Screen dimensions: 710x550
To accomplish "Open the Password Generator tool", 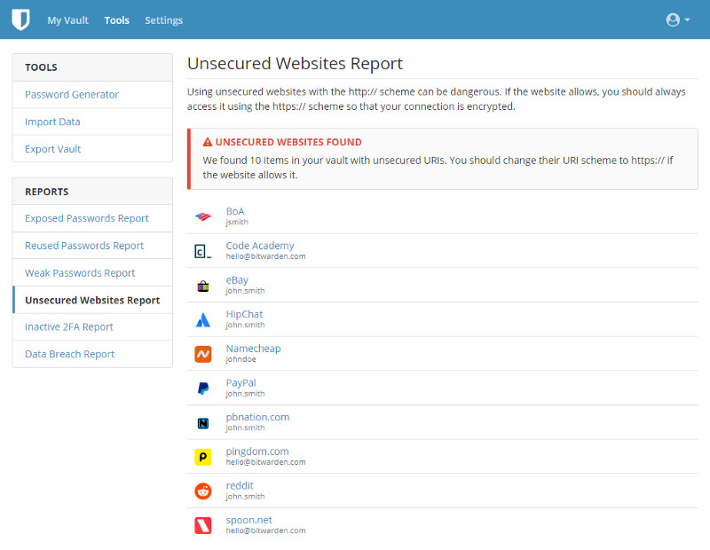I will tap(72, 95).
